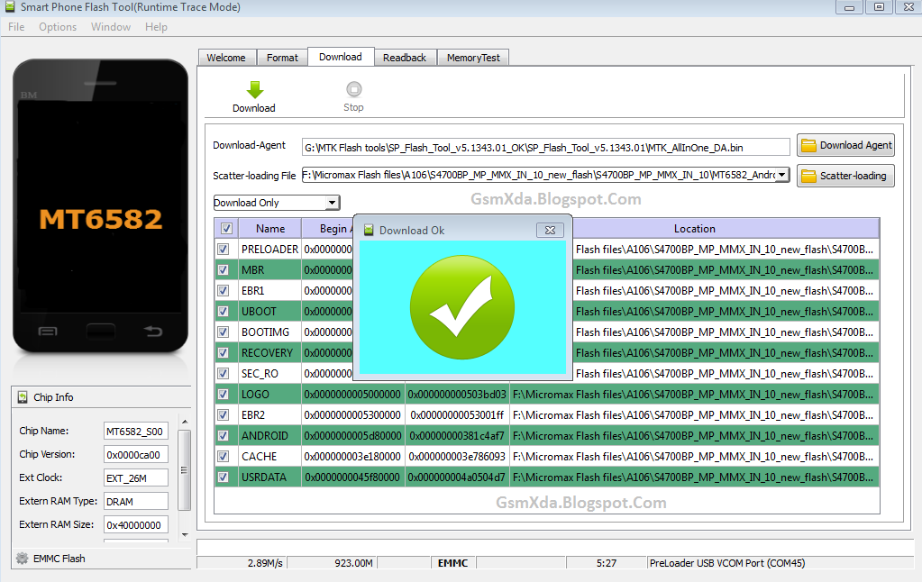
Task: Select the LOGO end address 0x00000000503bd03
Action: tap(457, 395)
